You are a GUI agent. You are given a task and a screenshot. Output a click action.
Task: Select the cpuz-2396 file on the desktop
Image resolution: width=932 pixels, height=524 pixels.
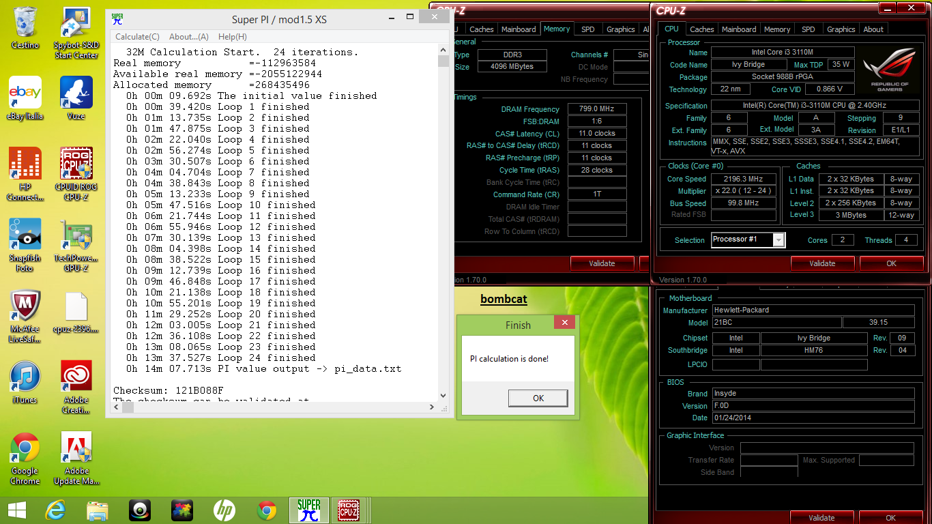[x=76, y=312]
